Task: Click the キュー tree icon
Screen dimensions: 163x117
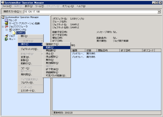Action: coord(6,39)
